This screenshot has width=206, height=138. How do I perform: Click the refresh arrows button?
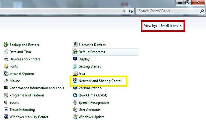[x=131, y=11]
